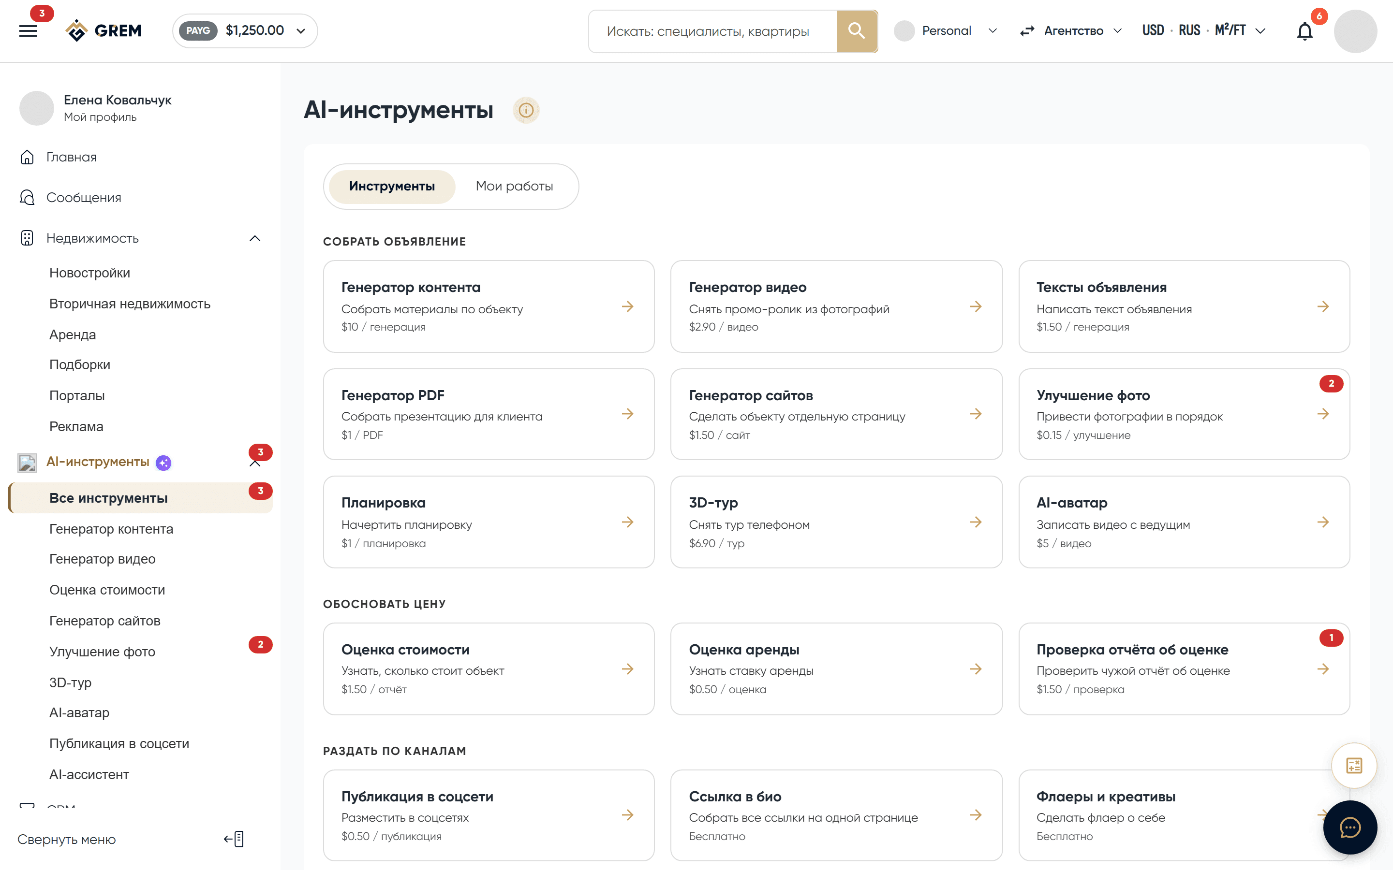
Task: Click the Сообщения chat icon
Action: click(27, 197)
